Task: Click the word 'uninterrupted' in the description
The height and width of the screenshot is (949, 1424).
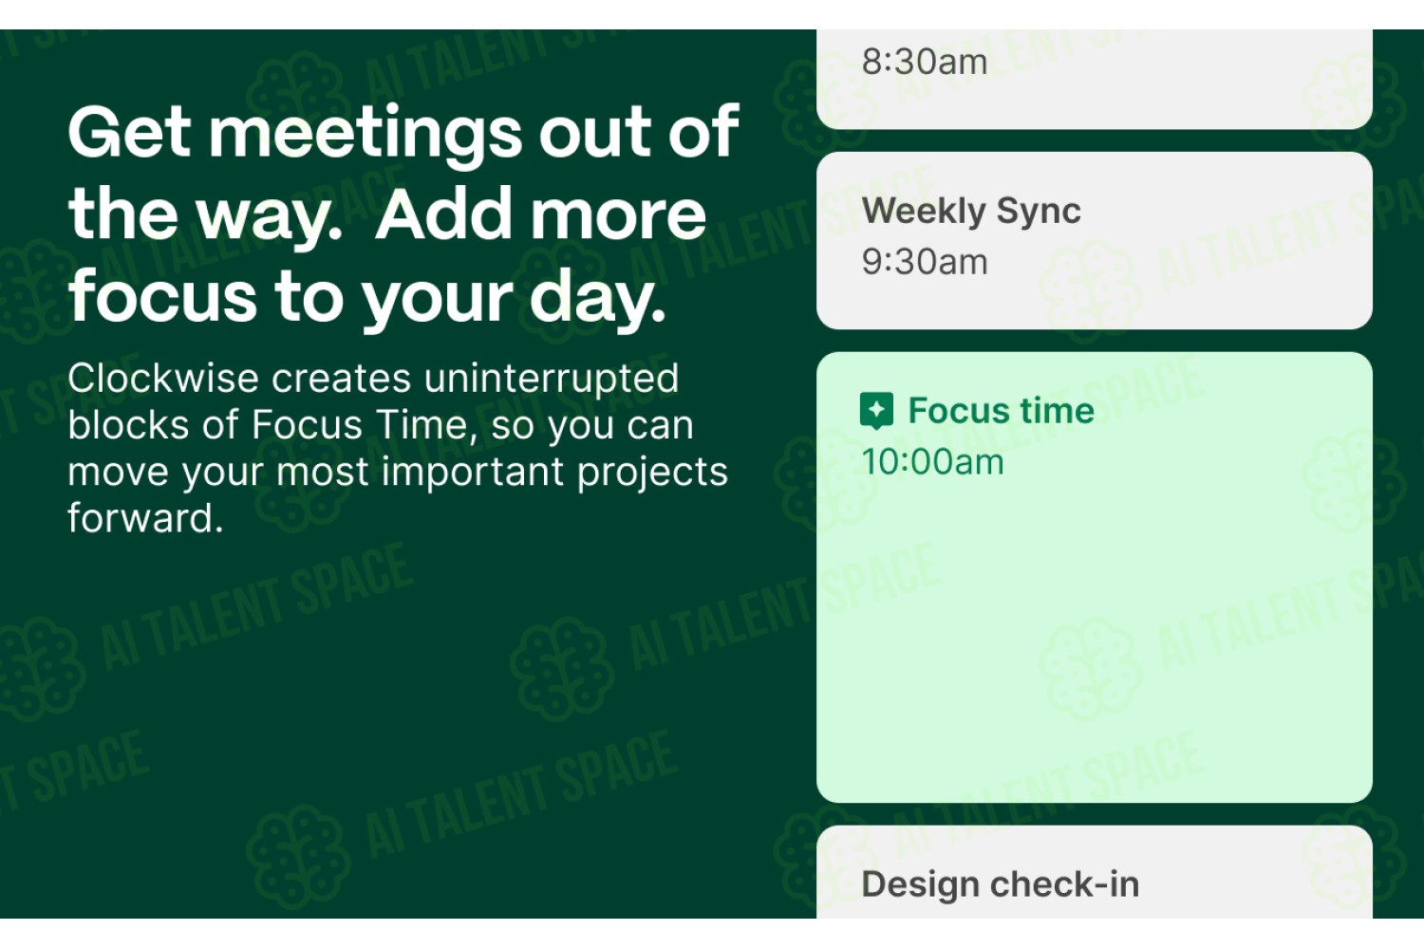Action: 552,378
